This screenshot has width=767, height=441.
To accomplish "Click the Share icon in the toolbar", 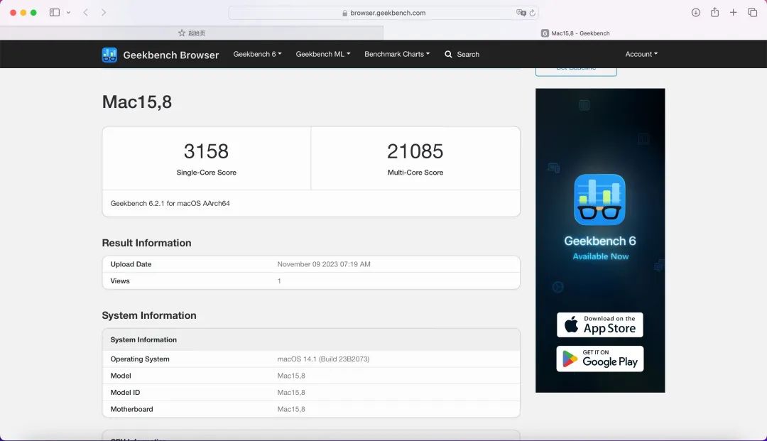I will 714,12.
